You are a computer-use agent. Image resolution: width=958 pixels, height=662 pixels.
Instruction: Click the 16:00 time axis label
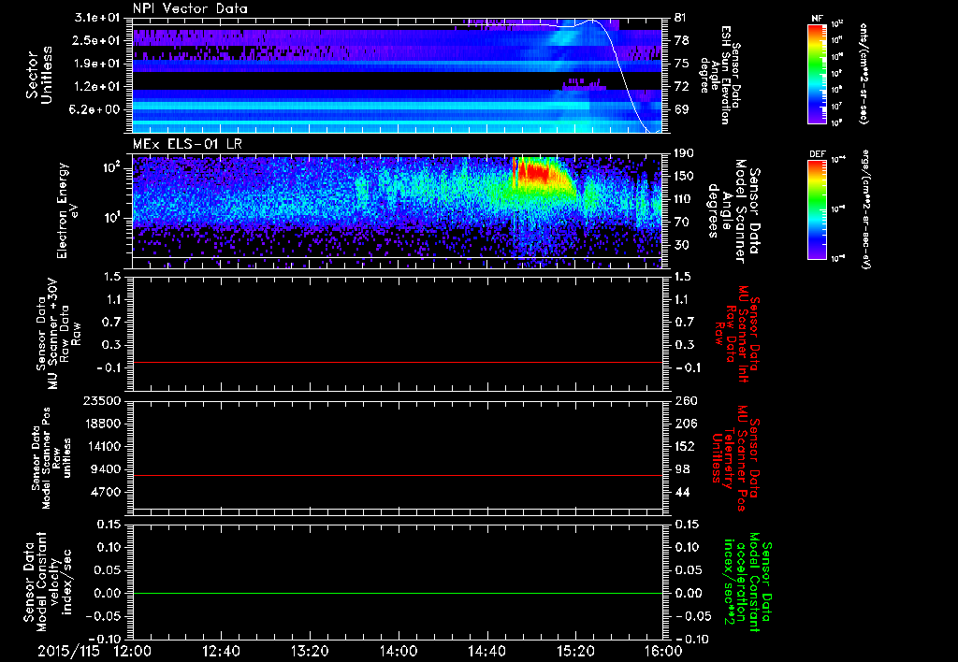click(x=663, y=651)
